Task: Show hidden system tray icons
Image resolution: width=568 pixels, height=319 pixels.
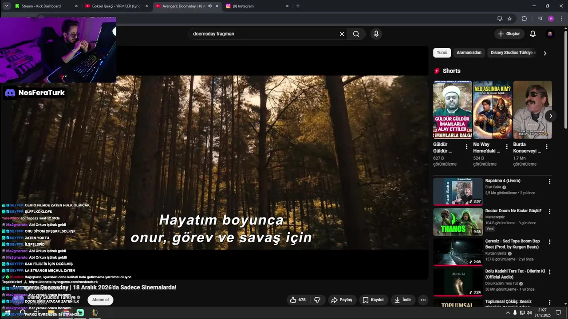Action: [x=508, y=313]
